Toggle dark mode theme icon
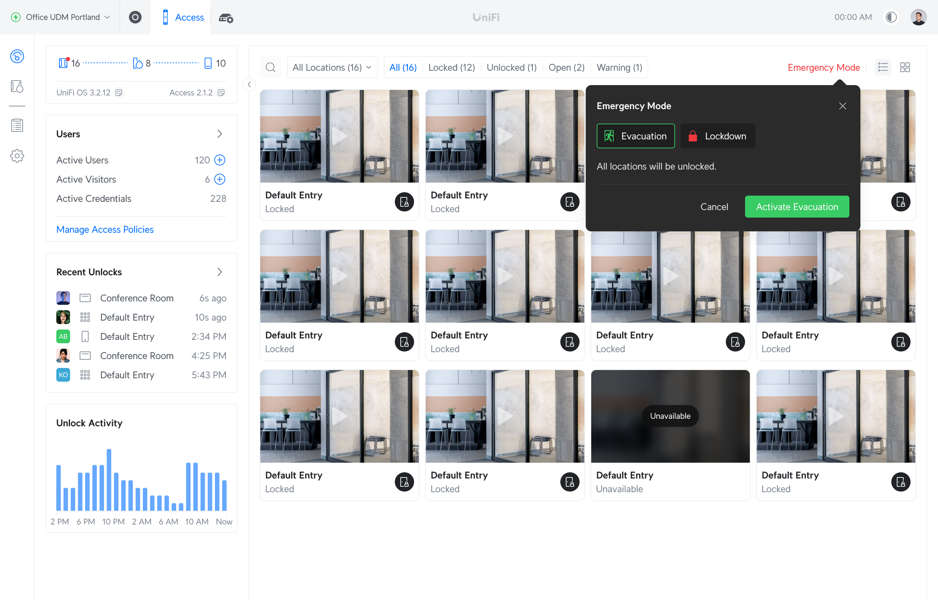938x600 pixels. [x=891, y=17]
